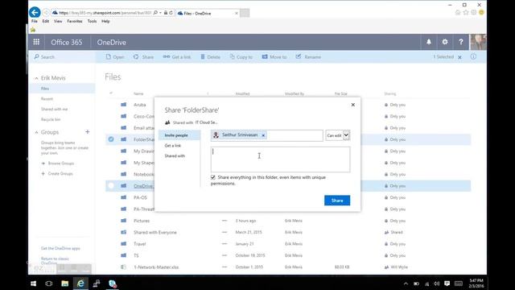
Task: Open the 1-Network-Master.xlsx file
Action: pyautogui.click(x=156, y=267)
